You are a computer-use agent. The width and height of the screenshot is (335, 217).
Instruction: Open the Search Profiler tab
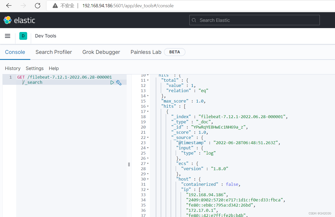pos(54,52)
